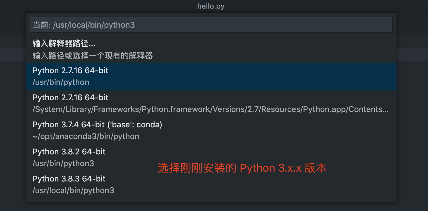Select highlighted Python 2.7.16 at /usr/bin/python
The width and height of the screenshot is (428, 211).
click(x=211, y=77)
